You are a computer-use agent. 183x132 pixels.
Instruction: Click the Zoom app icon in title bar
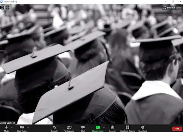(1, 1)
